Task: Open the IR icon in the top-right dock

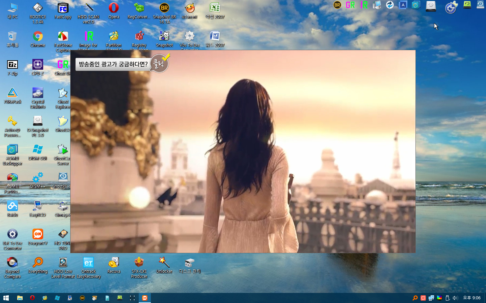Action: pos(364,5)
